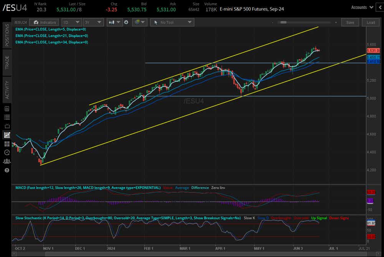The height and width of the screenshot is (257, 384).
Task: Click the MACD study label
Action: point(88,188)
